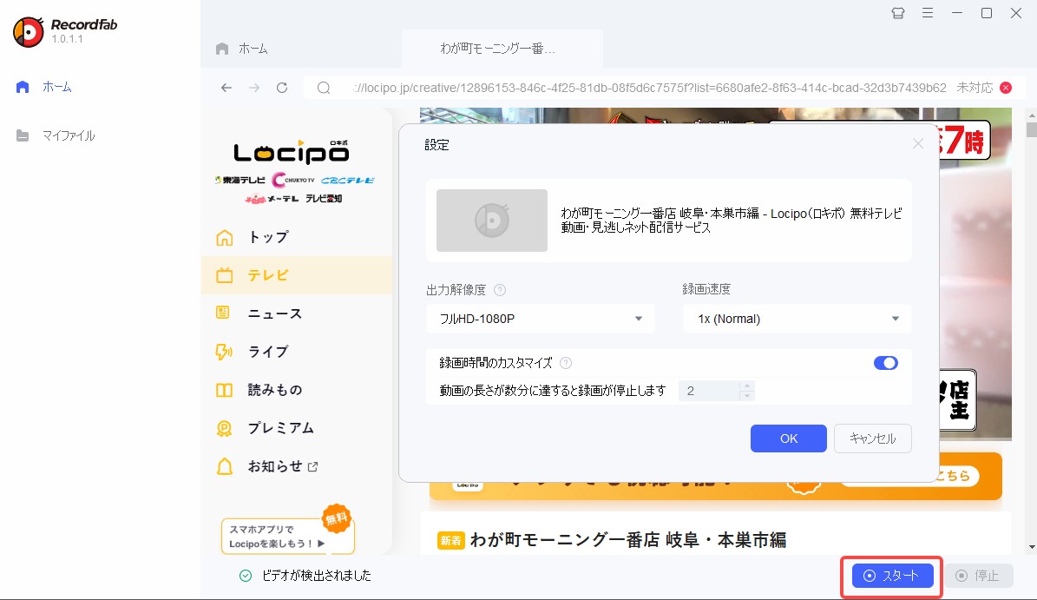Screen dimensions: 1037x600
Task: Click the search magnifier icon
Action: coord(324,88)
